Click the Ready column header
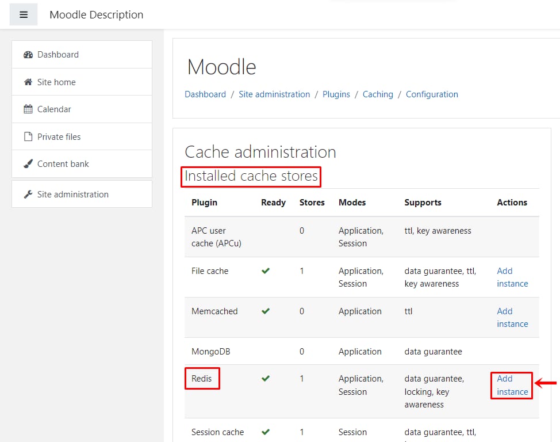560x442 pixels. pyautogui.click(x=273, y=203)
